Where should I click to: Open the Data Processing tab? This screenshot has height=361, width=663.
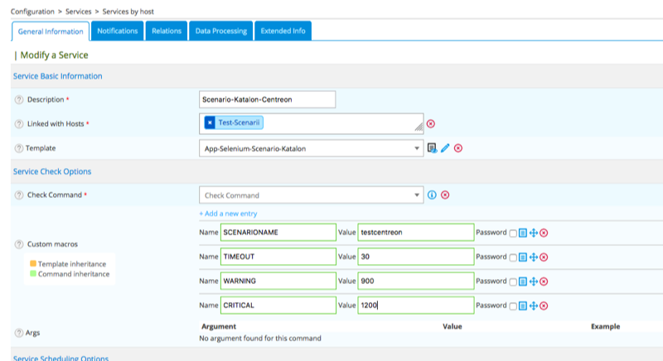220,31
